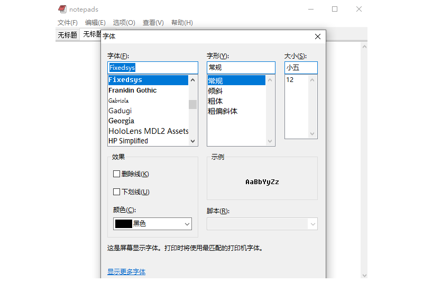Select Gabriola in the font list
Viewport: 423px width, 282px height.
point(148,101)
